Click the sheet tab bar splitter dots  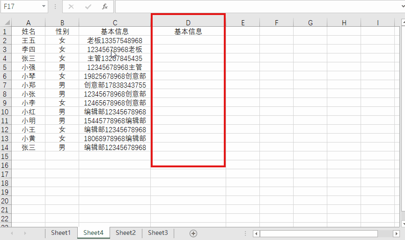coord(245,233)
